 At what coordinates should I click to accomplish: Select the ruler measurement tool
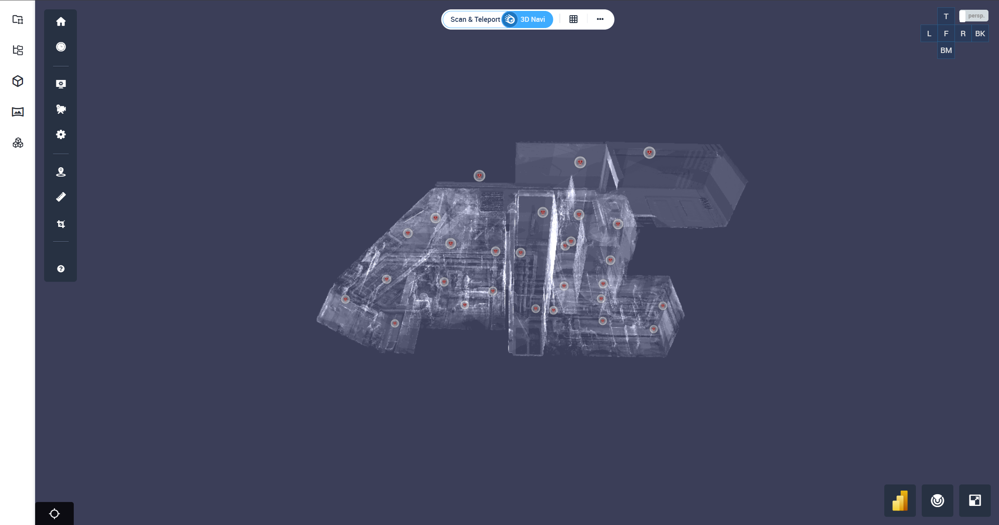(61, 197)
